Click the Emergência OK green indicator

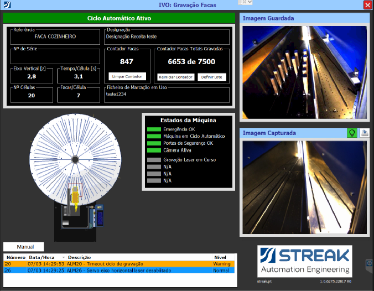point(154,129)
